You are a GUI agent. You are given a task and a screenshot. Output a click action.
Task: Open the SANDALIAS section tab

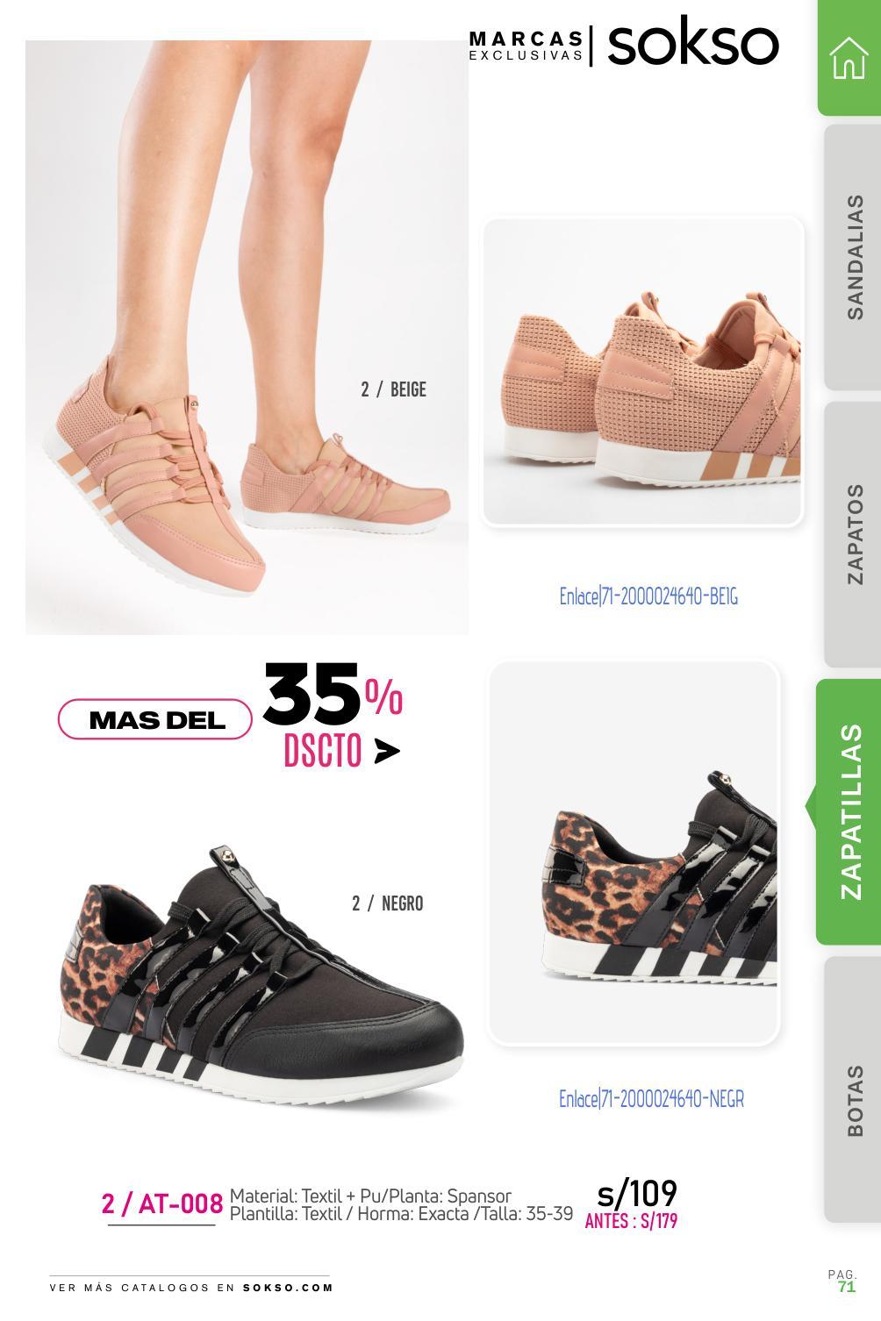tap(852, 257)
